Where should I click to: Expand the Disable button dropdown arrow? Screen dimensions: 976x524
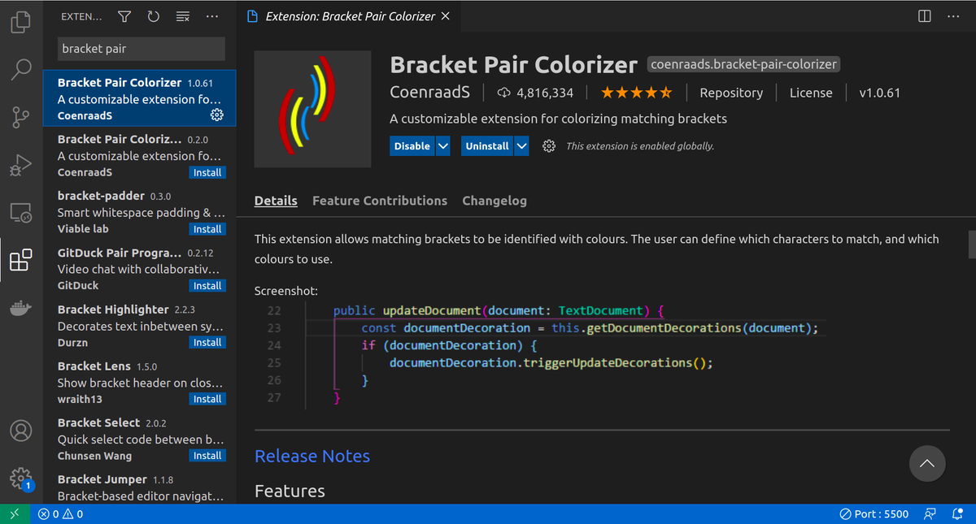point(442,145)
